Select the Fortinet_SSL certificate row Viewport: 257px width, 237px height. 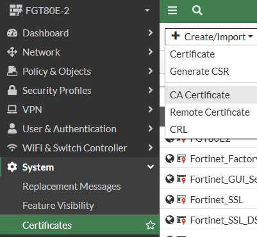[208, 199]
